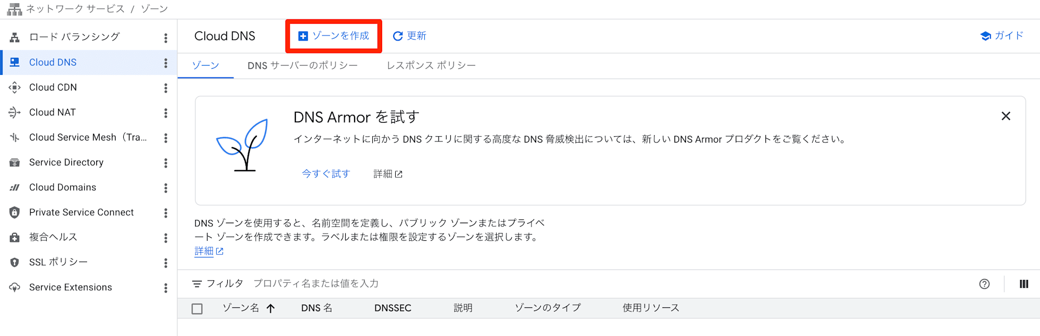Open Cloud Service Mesh in sidebar
The height and width of the screenshot is (336, 1040).
coord(88,137)
